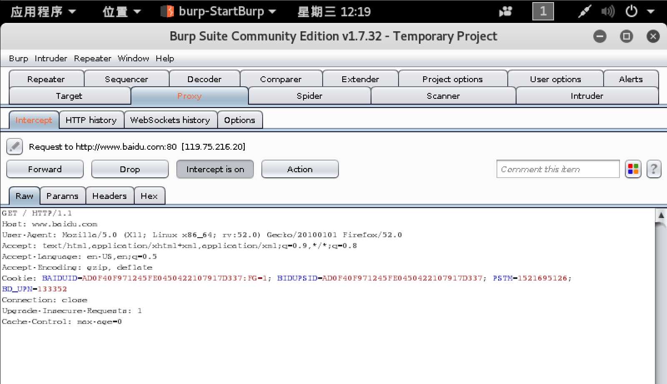Open the highlight color picker icon
The height and width of the screenshot is (384, 667).
[633, 169]
